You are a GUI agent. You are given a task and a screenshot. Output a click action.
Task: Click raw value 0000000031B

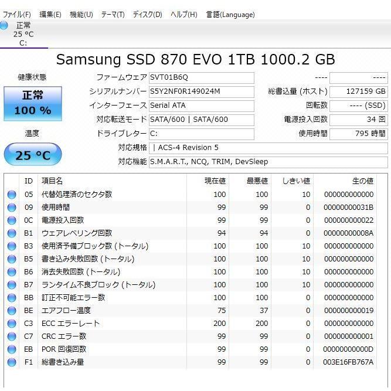coord(349,208)
